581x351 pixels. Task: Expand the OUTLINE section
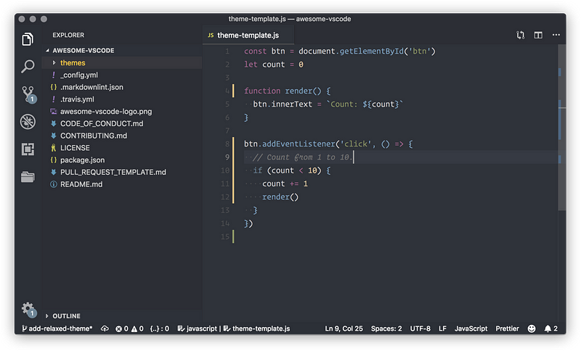(66, 316)
